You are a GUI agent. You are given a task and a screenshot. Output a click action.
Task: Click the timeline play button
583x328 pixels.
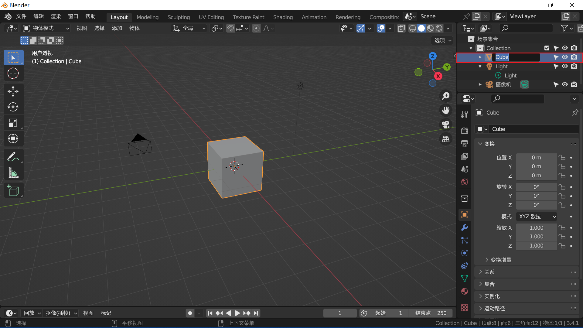click(x=237, y=313)
